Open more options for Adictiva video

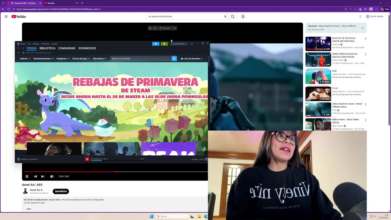(365, 54)
